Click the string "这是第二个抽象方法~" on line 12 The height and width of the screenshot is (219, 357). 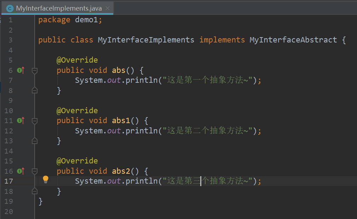pyautogui.click(x=208, y=131)
